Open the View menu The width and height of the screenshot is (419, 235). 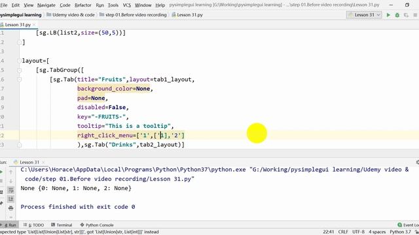[28, 5]
